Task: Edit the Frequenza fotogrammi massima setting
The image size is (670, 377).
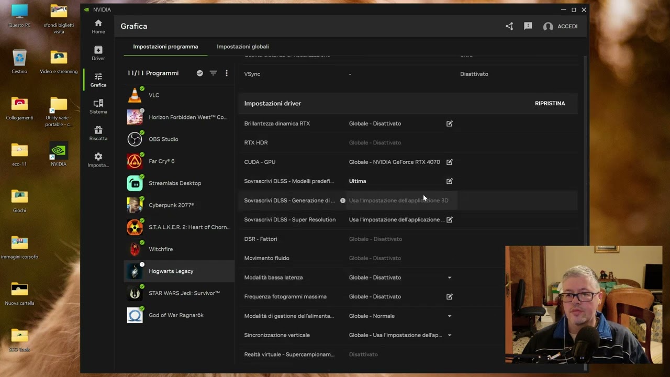Action: click(x=449, y=296)
